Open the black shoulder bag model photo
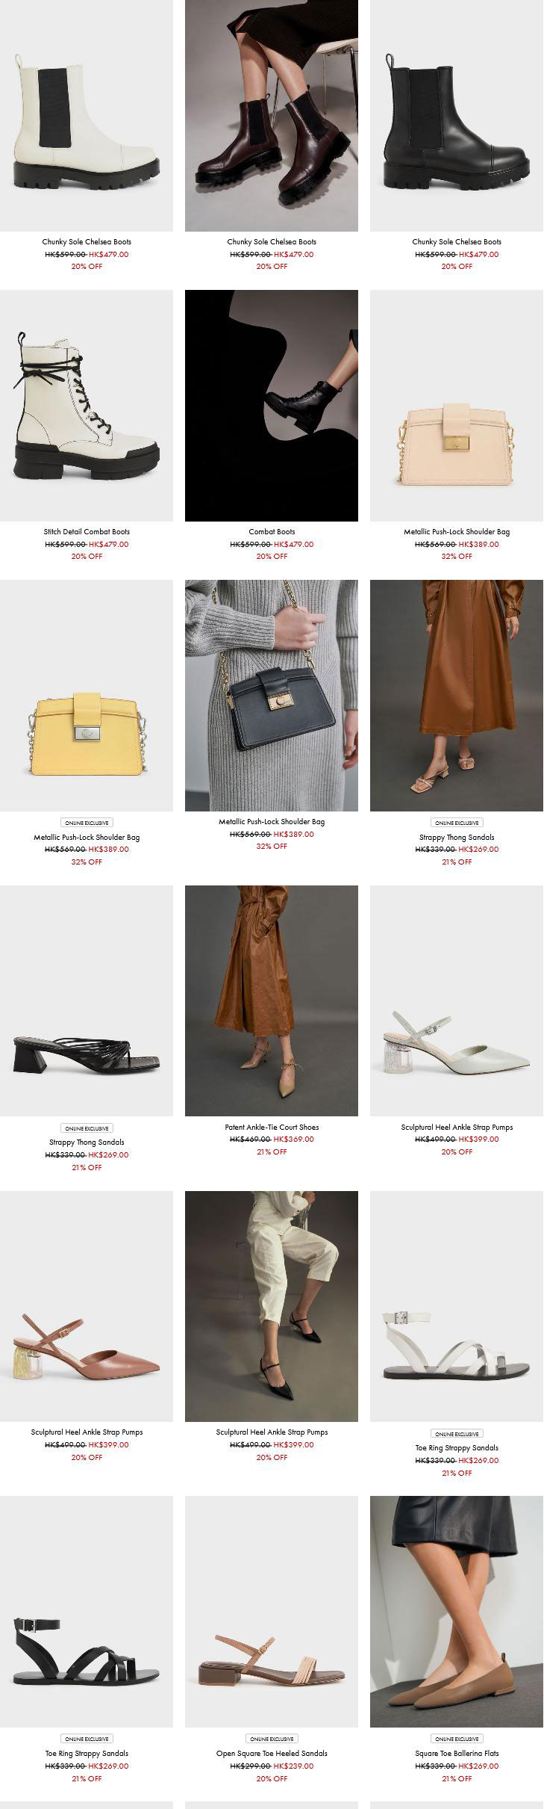This screenshot has height=1809, width=544. click(272, 696)
